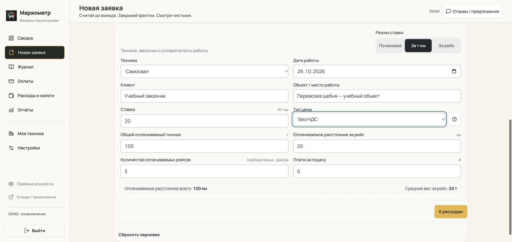Screen dimensions: 512x242
Task: Click the Ставка input with value 20
Action: 204,121
